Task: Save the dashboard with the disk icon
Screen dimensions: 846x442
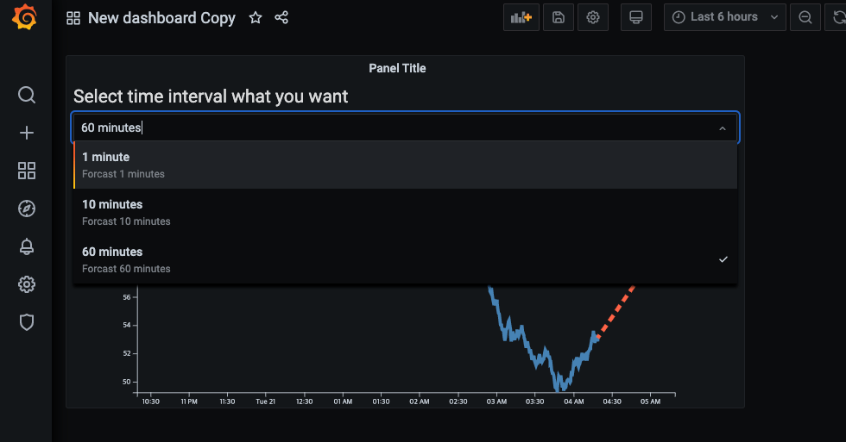Action: pos(559,17)
